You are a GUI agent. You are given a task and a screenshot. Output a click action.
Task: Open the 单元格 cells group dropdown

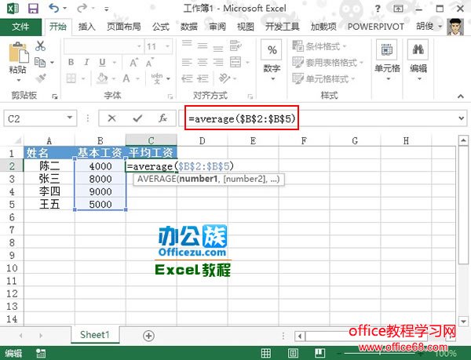[x=387, y=61]
